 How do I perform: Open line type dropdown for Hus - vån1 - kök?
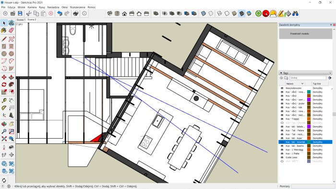[x=318, y=107]
